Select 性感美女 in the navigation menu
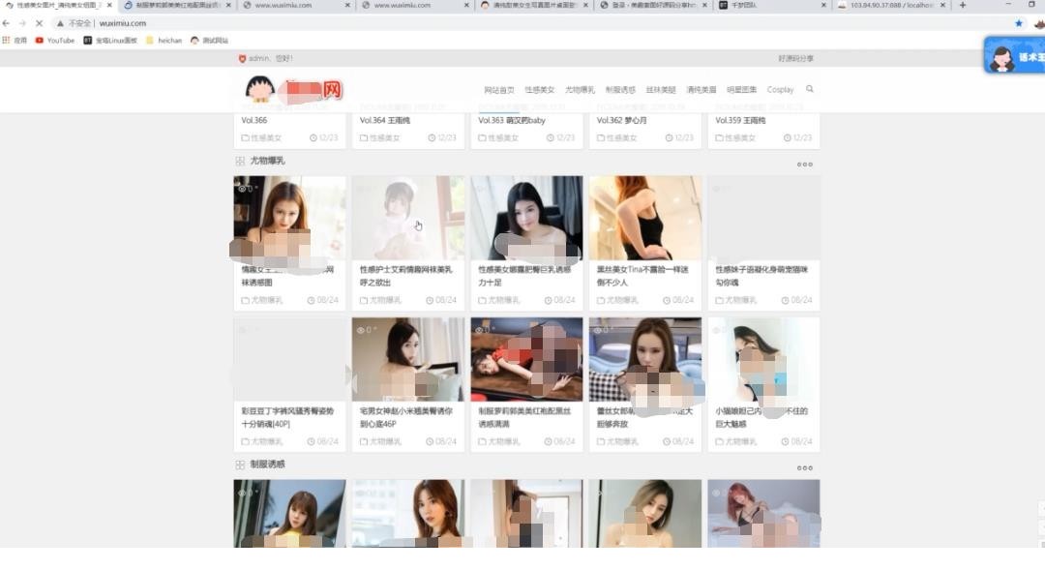 [539, 90]
